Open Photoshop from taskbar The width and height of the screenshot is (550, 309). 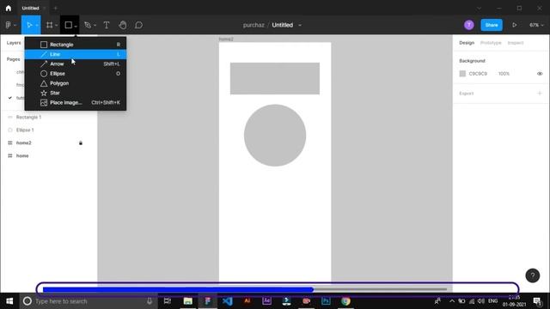tap(326, 301)
